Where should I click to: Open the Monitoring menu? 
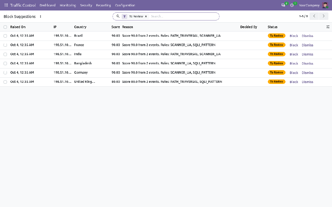coord(68,5)
